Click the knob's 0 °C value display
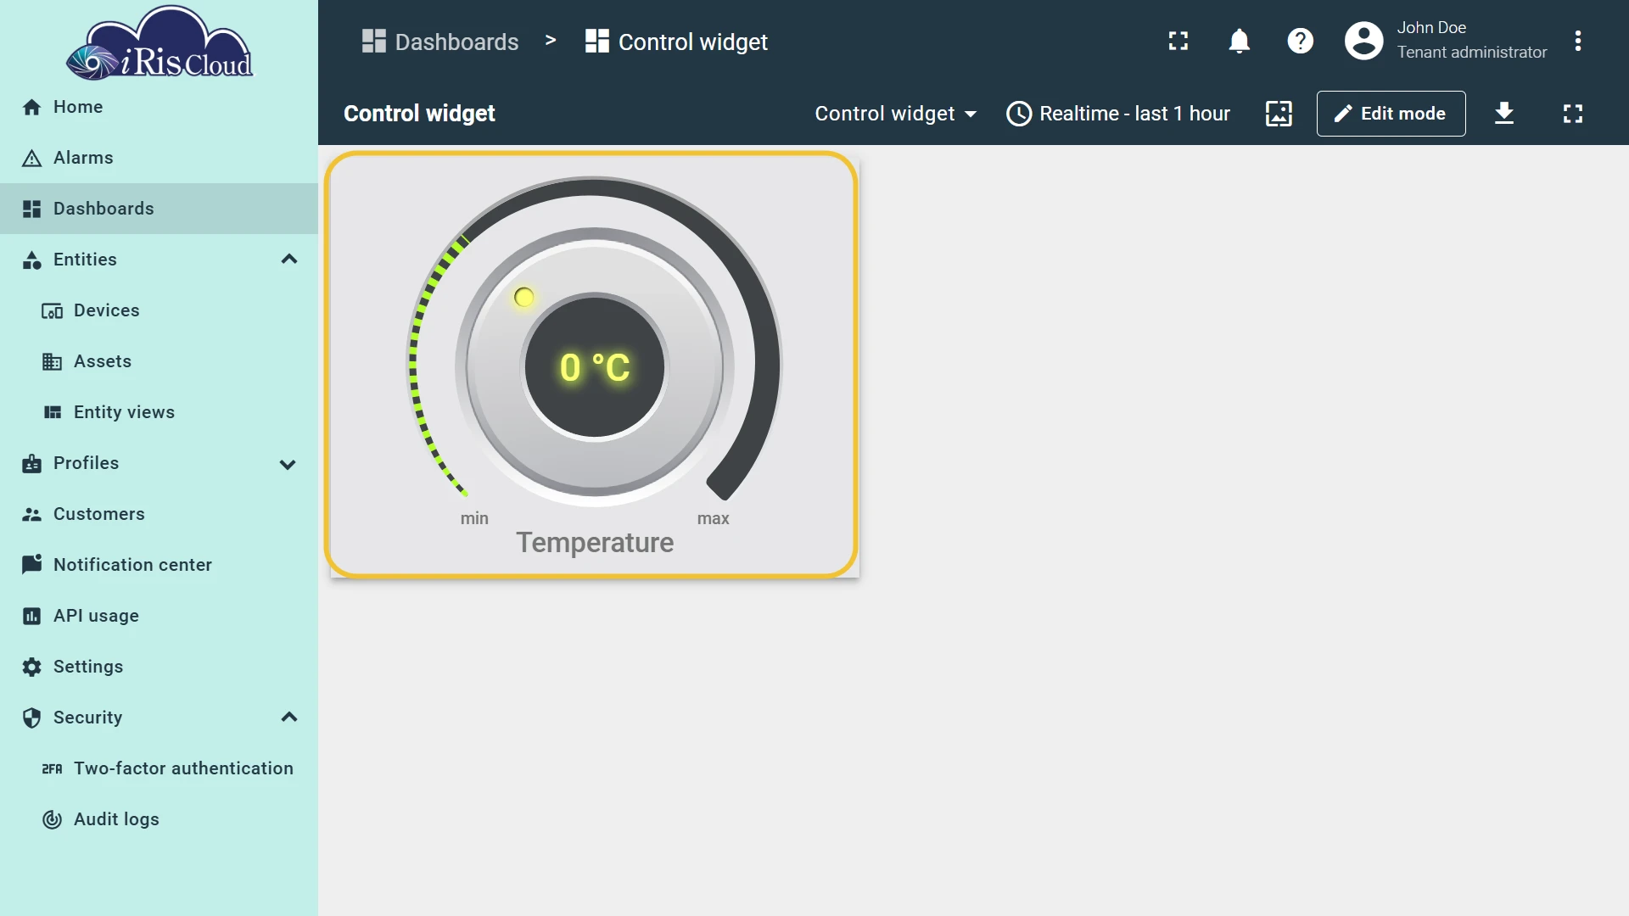The width and height of the screenshot is (1629, 916). point(595,367)
